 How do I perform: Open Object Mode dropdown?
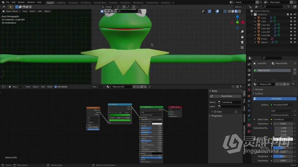12,11
